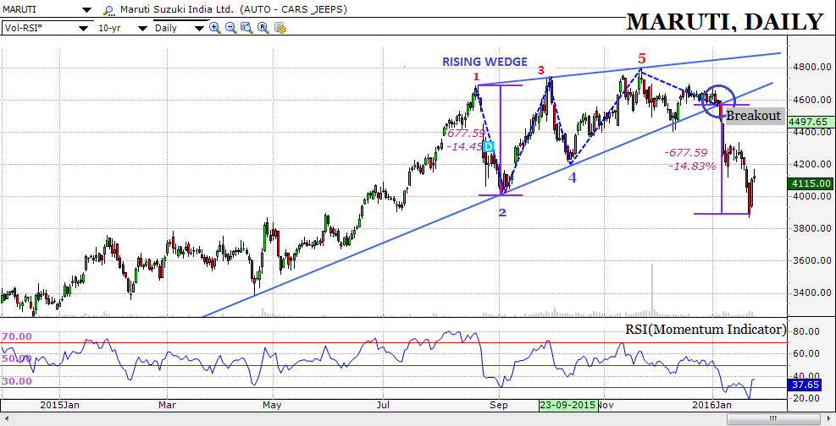This screenshot has height=426, width=836.
Task: Open the Vol-RSI* template dropdown
Action: pos(84,28)
